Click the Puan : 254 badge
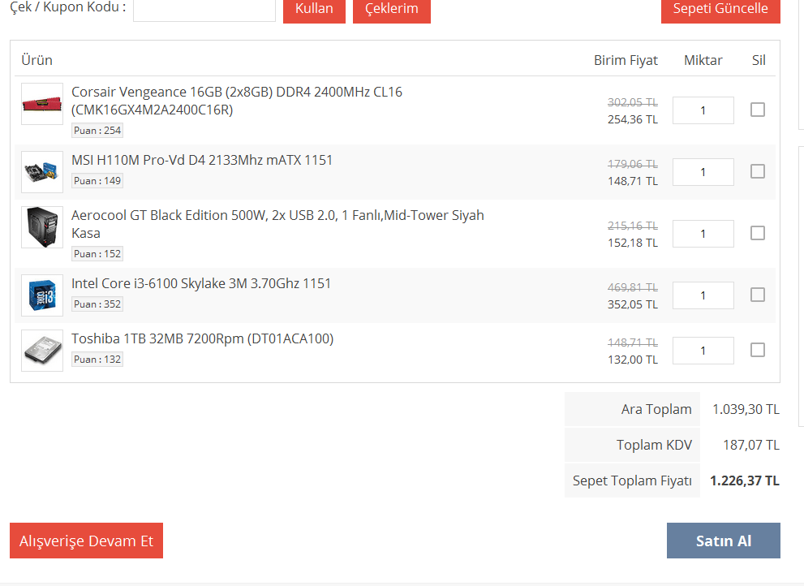 click(x=97, y=131)
